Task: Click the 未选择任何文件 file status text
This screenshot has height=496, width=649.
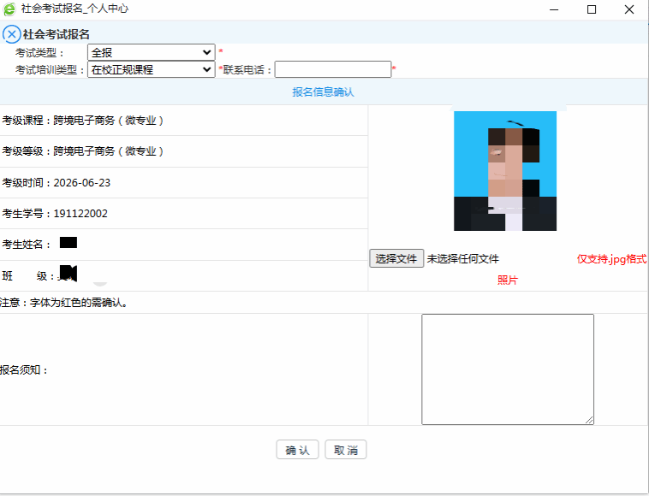Action: click(x=463, y=258)
